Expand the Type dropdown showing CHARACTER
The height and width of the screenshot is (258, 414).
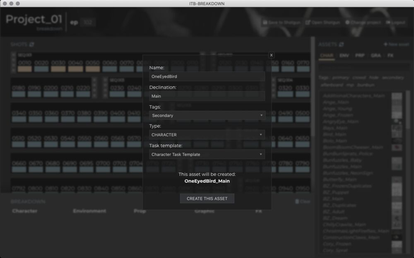pyautogui.click(x=207, y=135)
